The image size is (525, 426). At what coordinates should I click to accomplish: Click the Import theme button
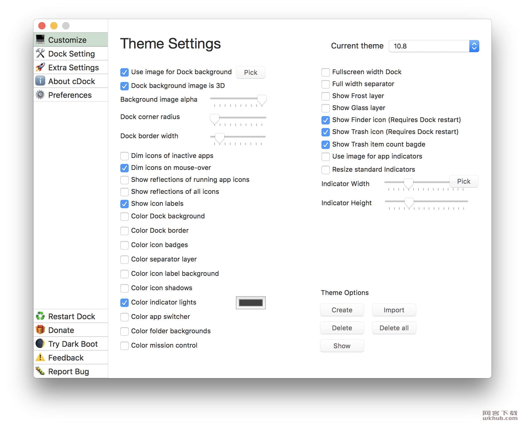394,310
